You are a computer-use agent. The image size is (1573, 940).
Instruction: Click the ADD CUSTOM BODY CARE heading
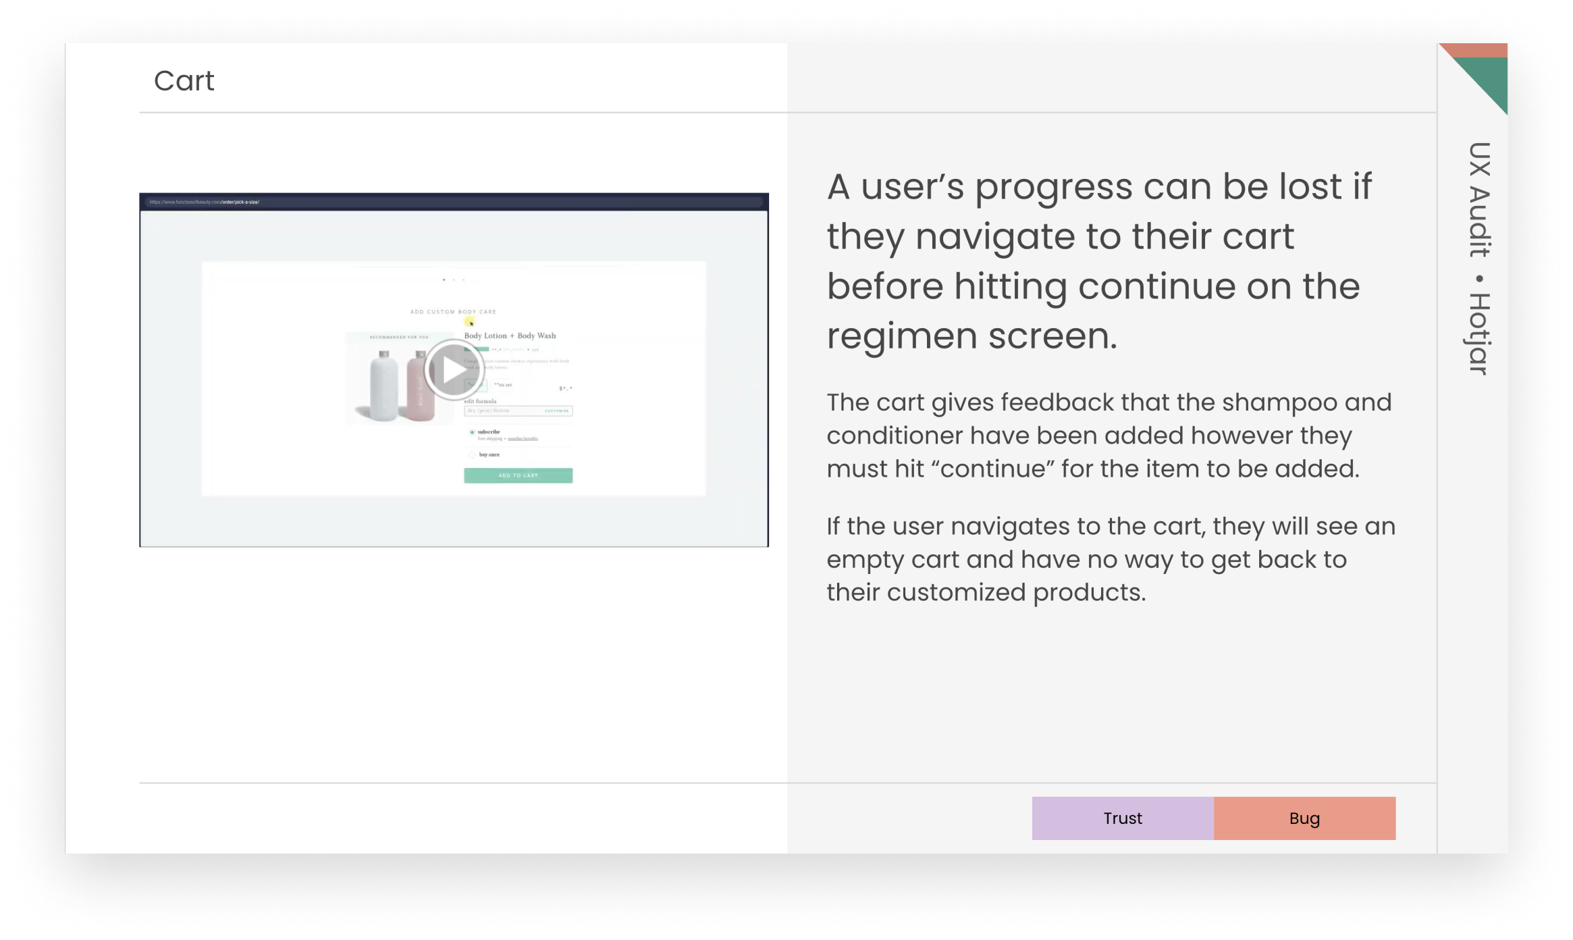tap(453, 312)
